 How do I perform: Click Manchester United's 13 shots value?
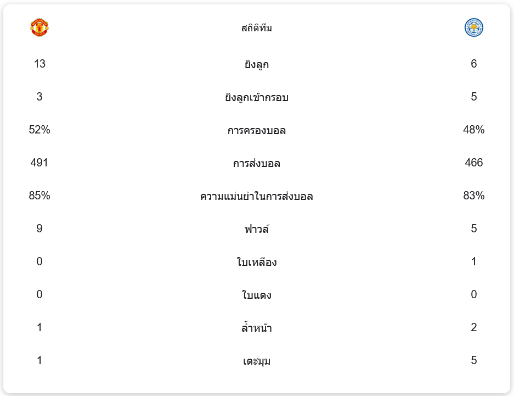click(39, 64)
